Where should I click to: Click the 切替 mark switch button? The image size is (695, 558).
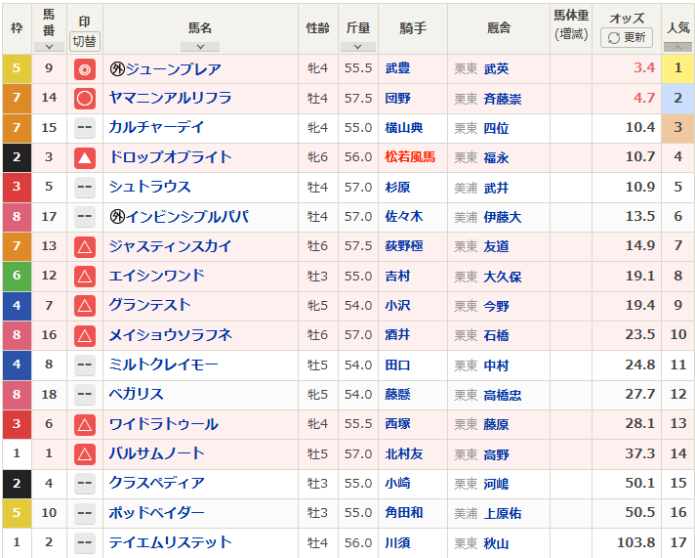pos(85,41)
